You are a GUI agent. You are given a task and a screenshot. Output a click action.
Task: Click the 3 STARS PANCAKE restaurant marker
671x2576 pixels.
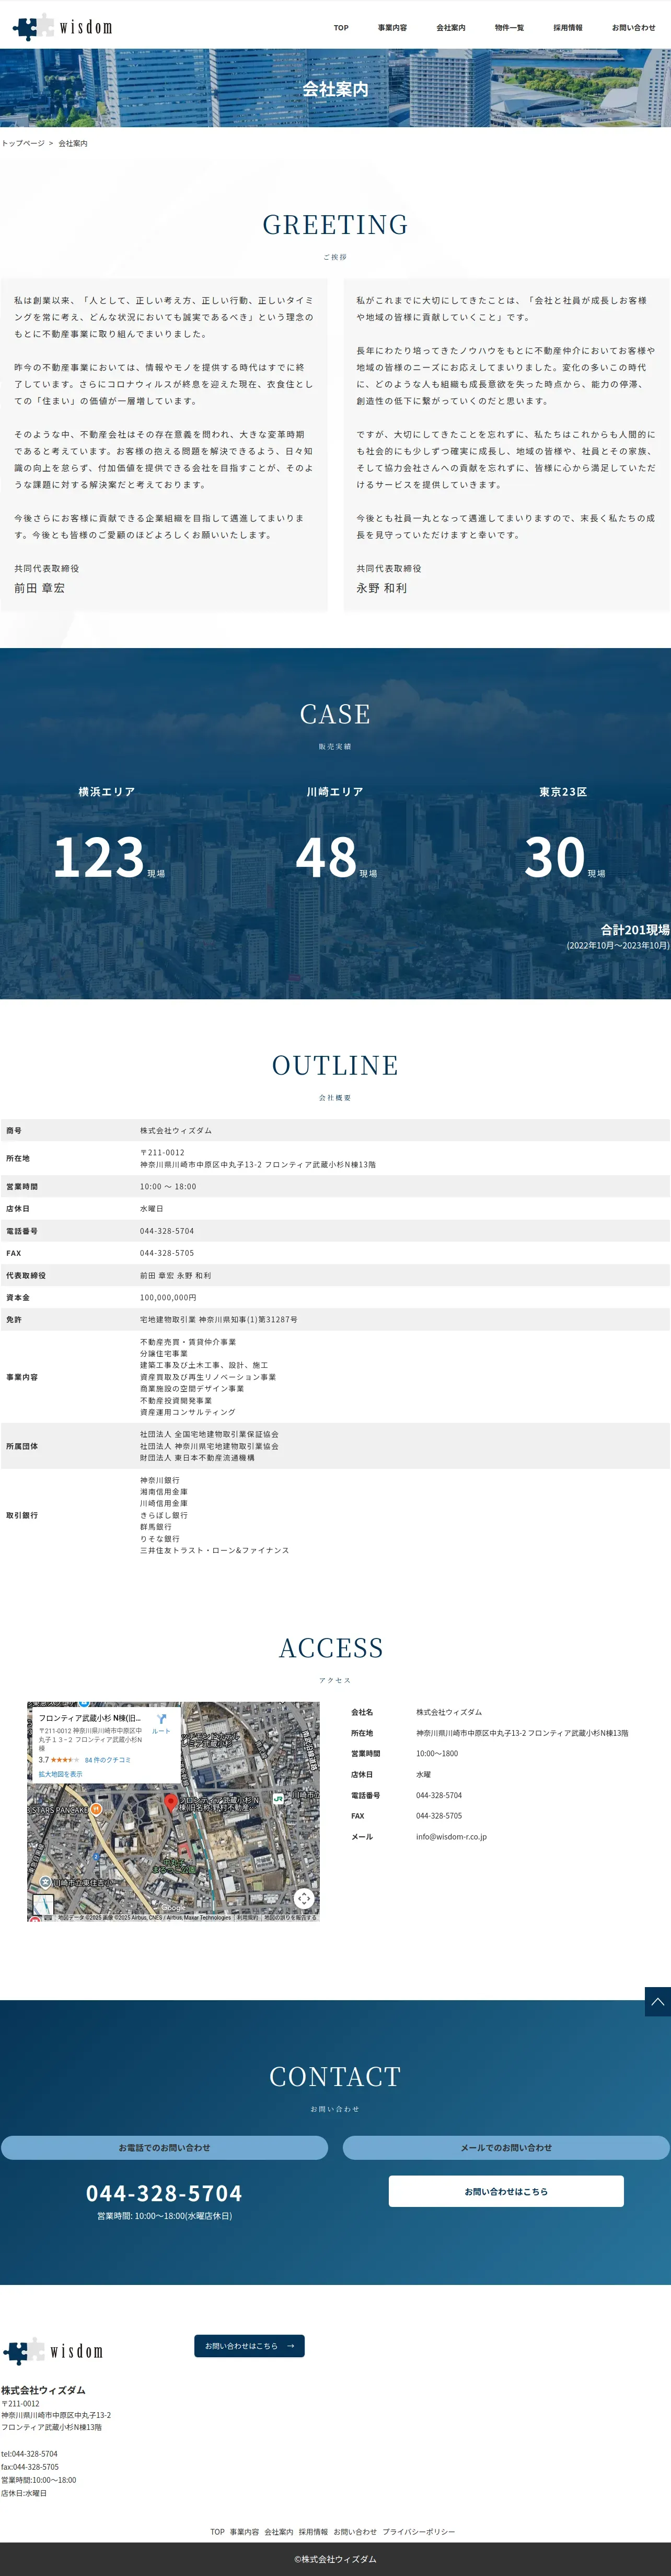[96, 1809]
